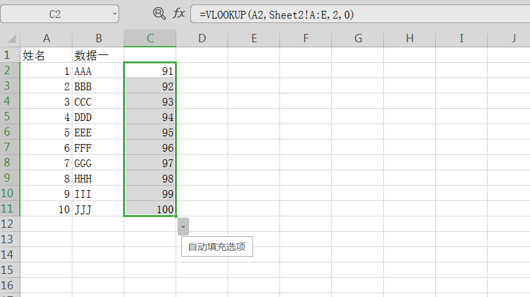530x297 pixels.
Task: Click cell A11 with value 10
Action: click(46, 209)
